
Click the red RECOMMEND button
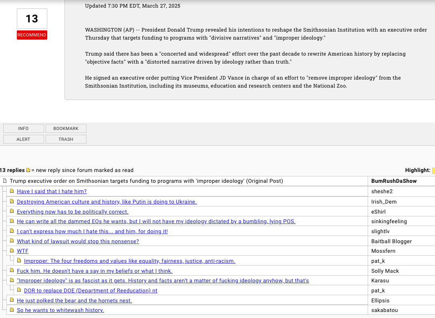32,35
